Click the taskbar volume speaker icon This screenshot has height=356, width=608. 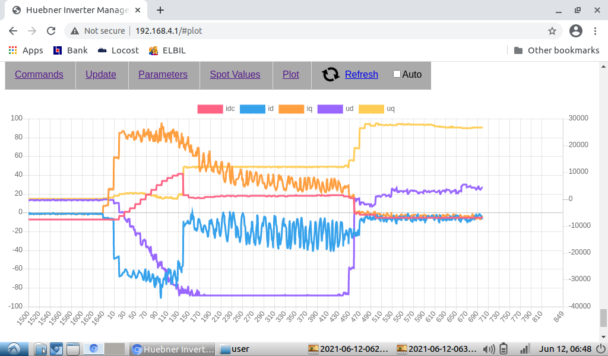(489, 349)
